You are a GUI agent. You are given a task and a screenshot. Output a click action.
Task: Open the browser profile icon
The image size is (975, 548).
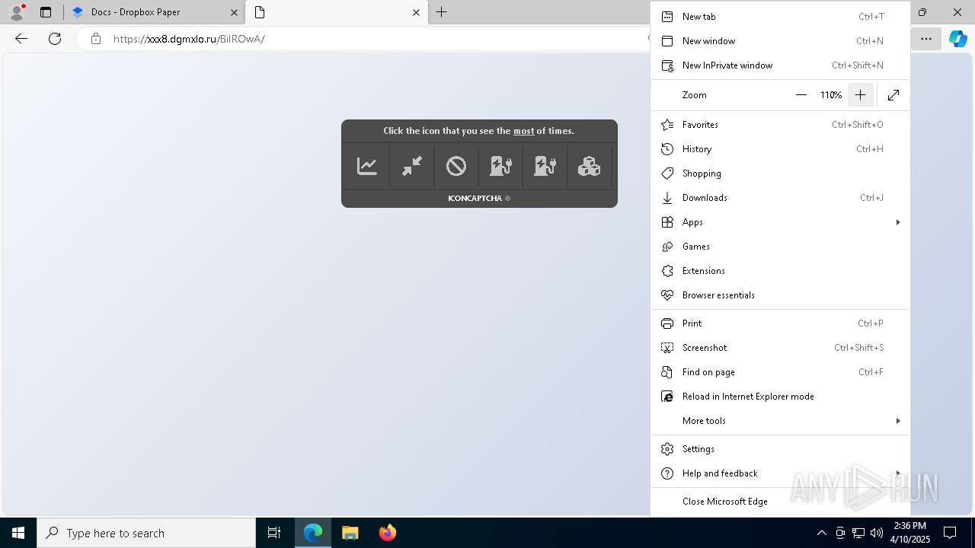point(17,12)
